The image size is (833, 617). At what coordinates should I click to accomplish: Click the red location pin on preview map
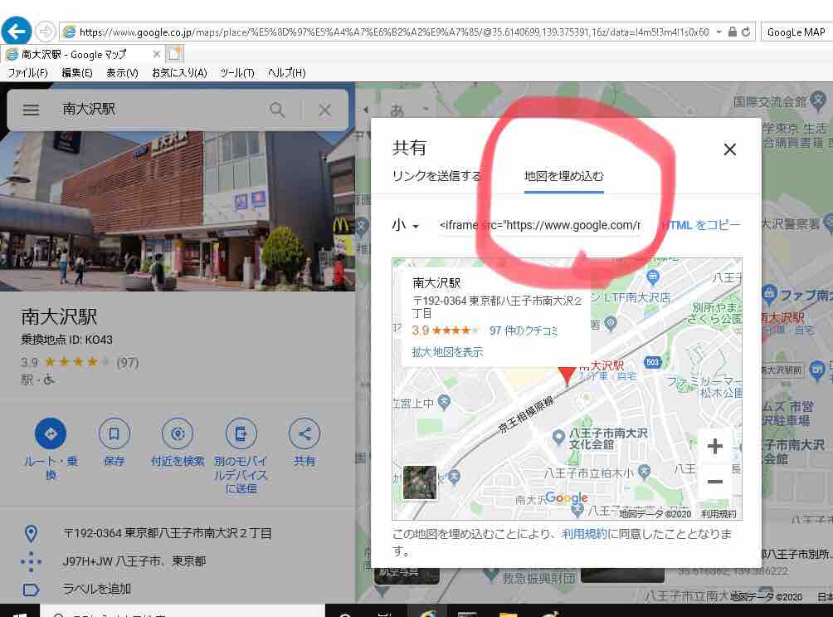[567, 375]
